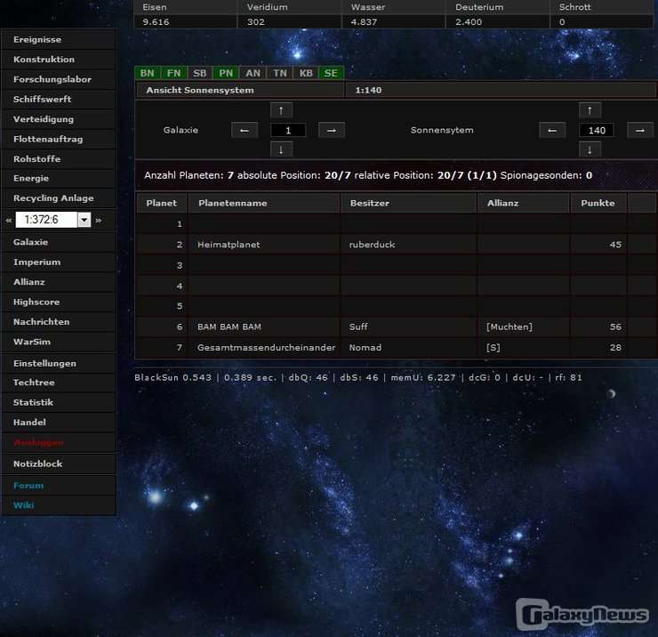Open Einstellungen in the sidebar
This screenshot has height=637, width=658.
[59, 363]
